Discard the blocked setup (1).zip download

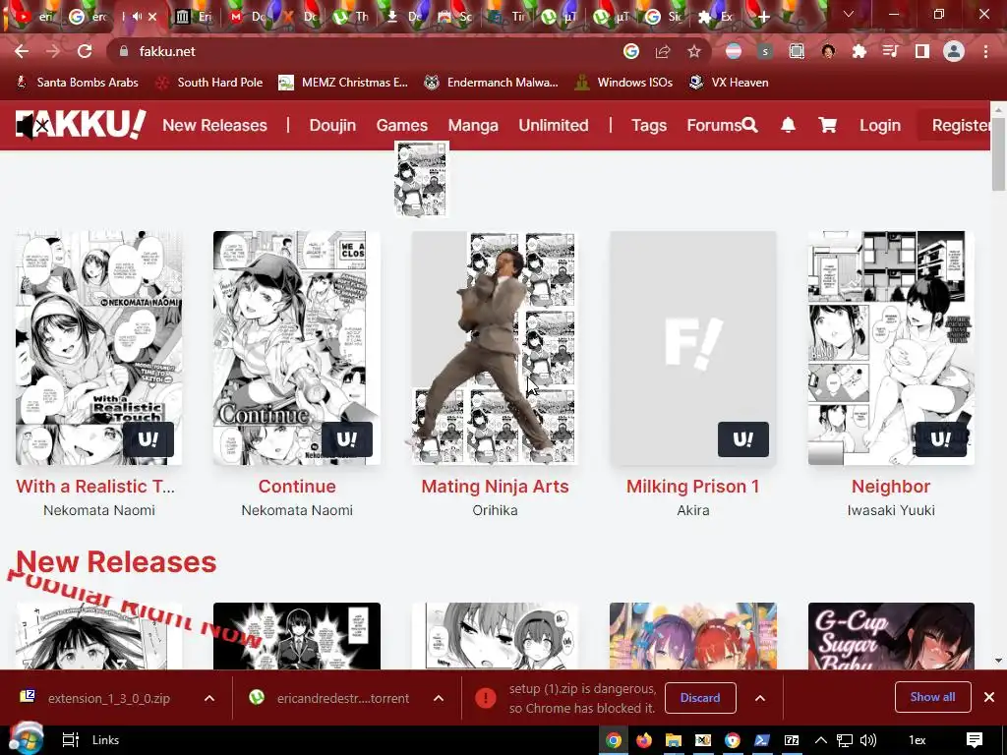tap(700, 698)
